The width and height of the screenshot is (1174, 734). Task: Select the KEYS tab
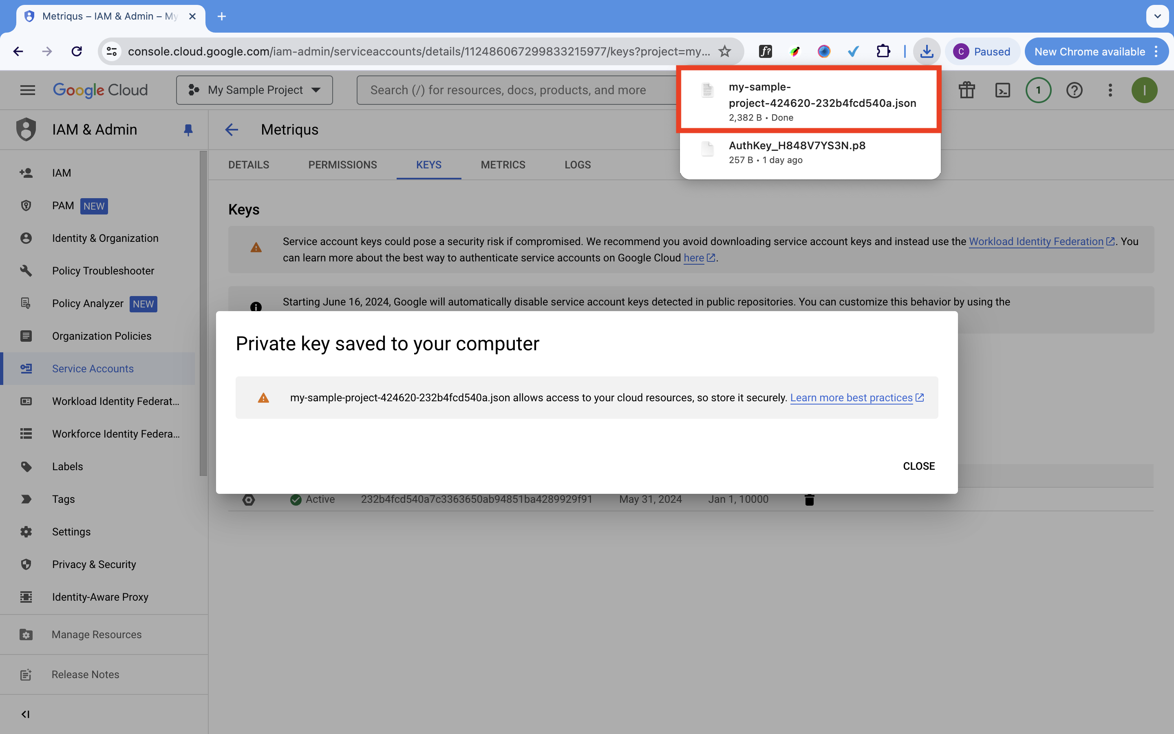tap(429, 165)
